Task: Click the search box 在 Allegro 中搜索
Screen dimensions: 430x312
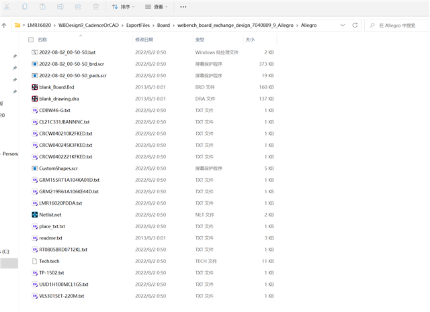Action: [397, 25]
